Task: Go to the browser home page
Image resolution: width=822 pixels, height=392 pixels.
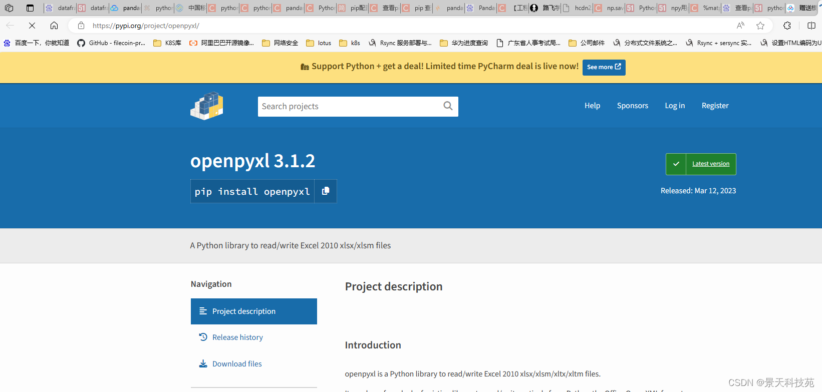Action: (54, 26)
